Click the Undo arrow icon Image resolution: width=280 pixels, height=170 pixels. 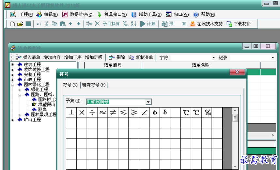tap(39, 24)
